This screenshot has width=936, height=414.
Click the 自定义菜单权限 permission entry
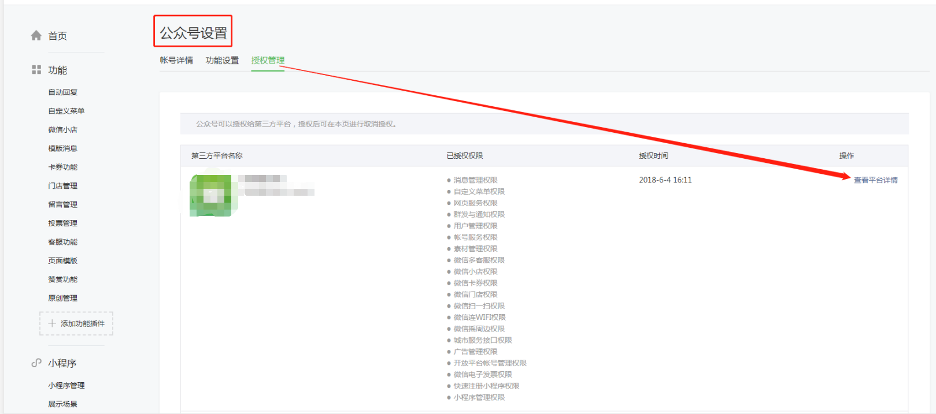tap(479, 192)
